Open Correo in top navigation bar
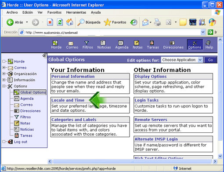 (72, 45)
